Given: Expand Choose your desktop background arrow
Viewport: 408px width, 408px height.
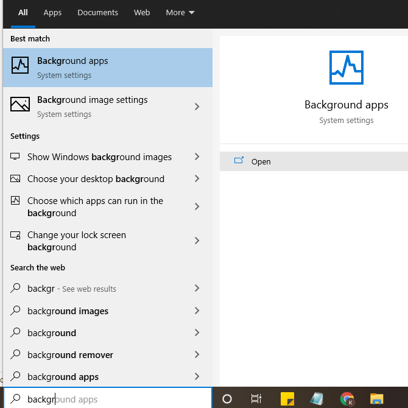Looking at the screenshot, I should 197,178.
